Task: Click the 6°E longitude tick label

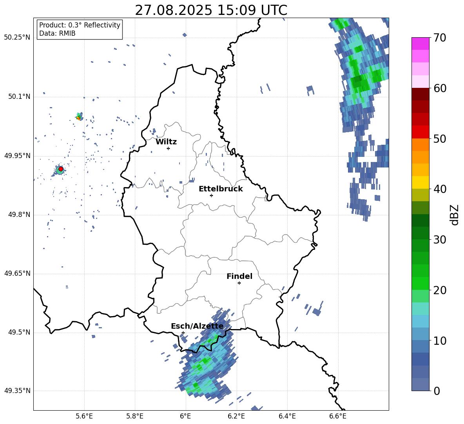Action: point(185,416)
